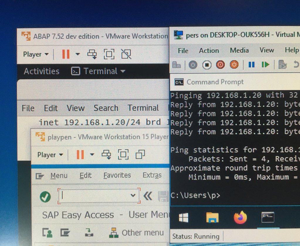300x246 pixels.
Task: Click Checkpoint icon in Hyper-V toolbar
Action: point(282,64)
